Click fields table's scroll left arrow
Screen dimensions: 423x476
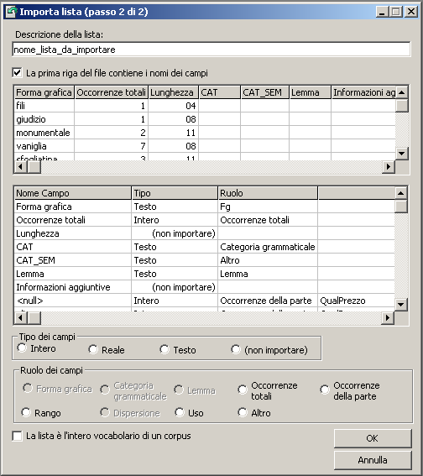[x=21, y=318]
